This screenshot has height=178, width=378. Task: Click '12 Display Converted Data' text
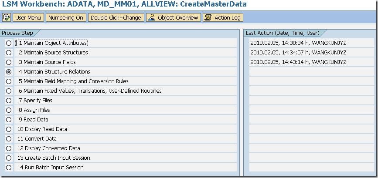48,148
